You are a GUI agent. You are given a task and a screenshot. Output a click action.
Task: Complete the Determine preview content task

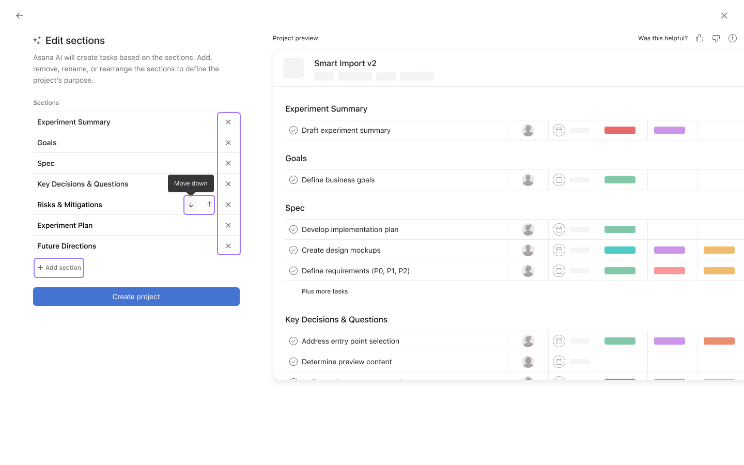tap(293, 361)
